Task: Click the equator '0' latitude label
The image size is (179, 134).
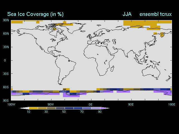Action: 5,60
